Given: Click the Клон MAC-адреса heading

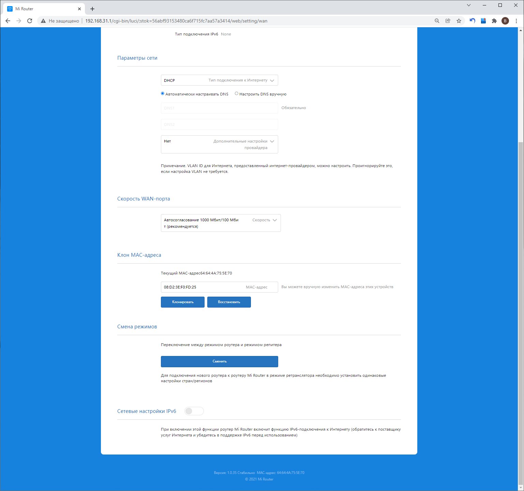Looking at the screenshot, I should (139, 255).
